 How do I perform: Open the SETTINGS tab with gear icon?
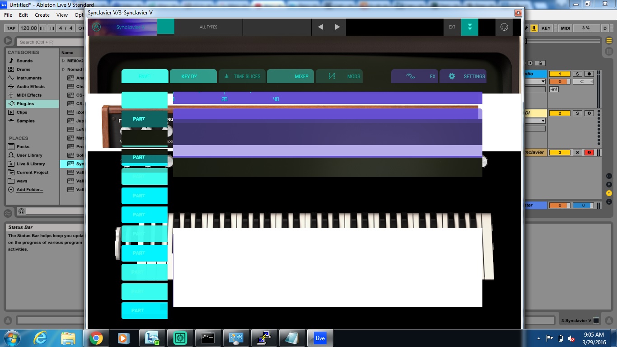(x=463, y=76)
